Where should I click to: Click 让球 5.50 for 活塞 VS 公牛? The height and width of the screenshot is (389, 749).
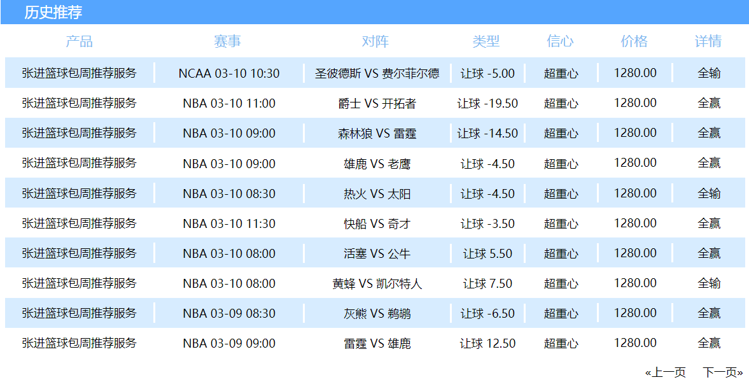(487, 253)
